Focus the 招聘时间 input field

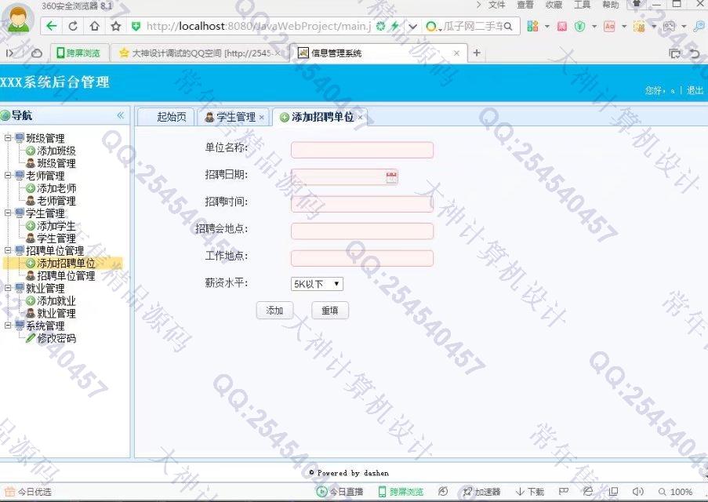[362, 204]
